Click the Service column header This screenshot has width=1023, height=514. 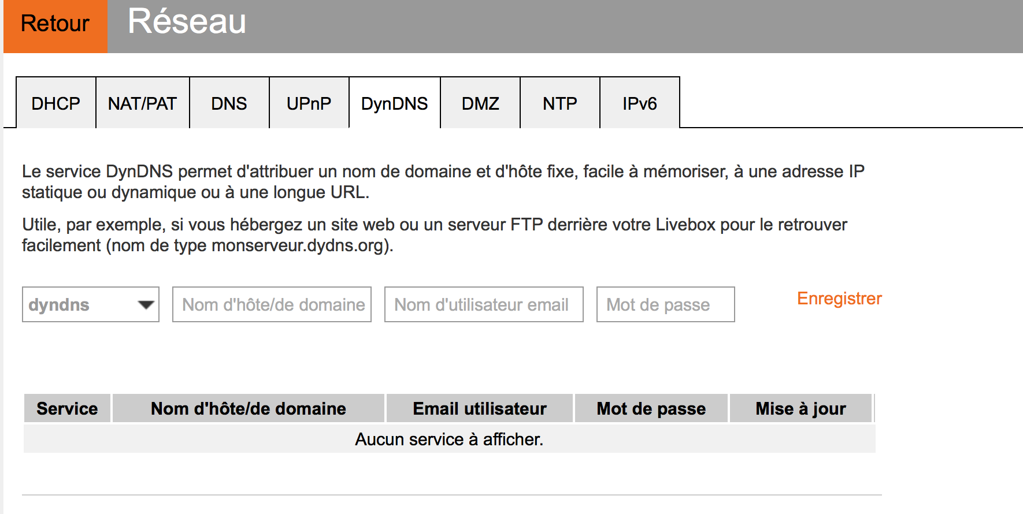(67, 408)
